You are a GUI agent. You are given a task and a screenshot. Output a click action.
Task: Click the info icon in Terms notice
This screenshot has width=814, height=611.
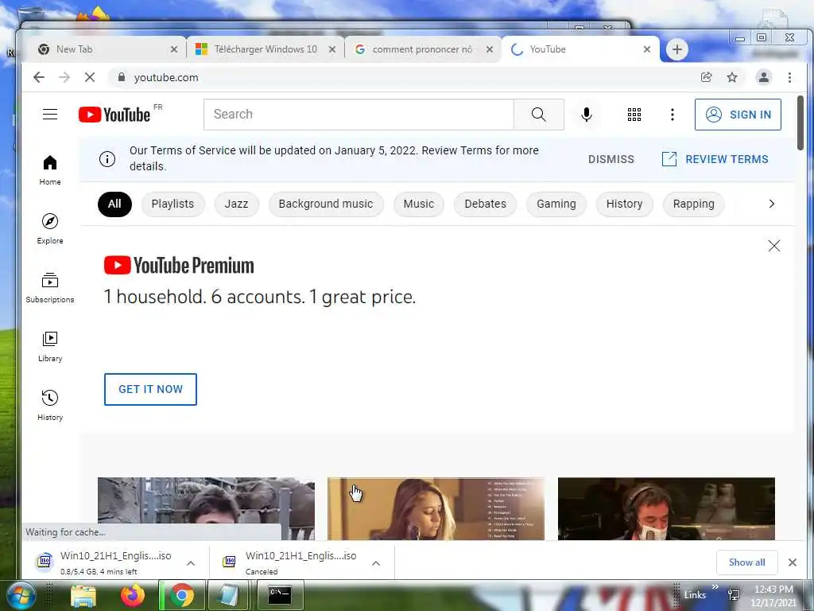pos(107,159)
